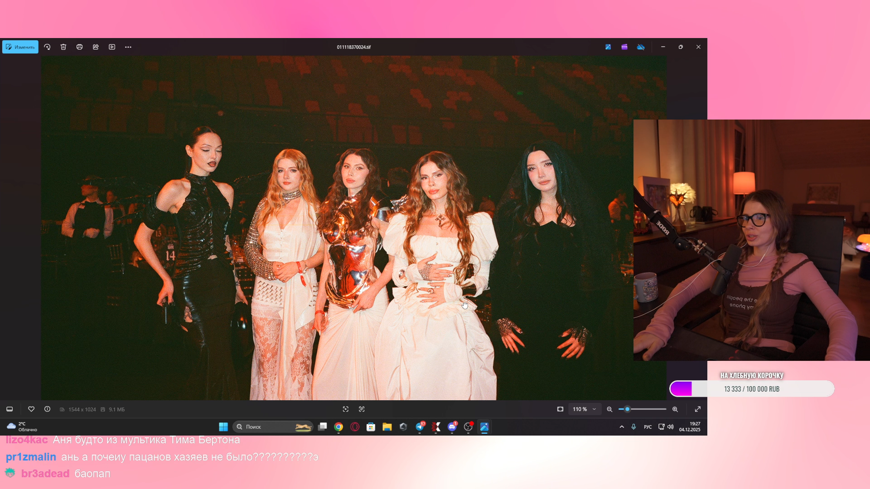Show file info via info icon
The height and width of the screenshot is (489, 870).
[47, 409]
